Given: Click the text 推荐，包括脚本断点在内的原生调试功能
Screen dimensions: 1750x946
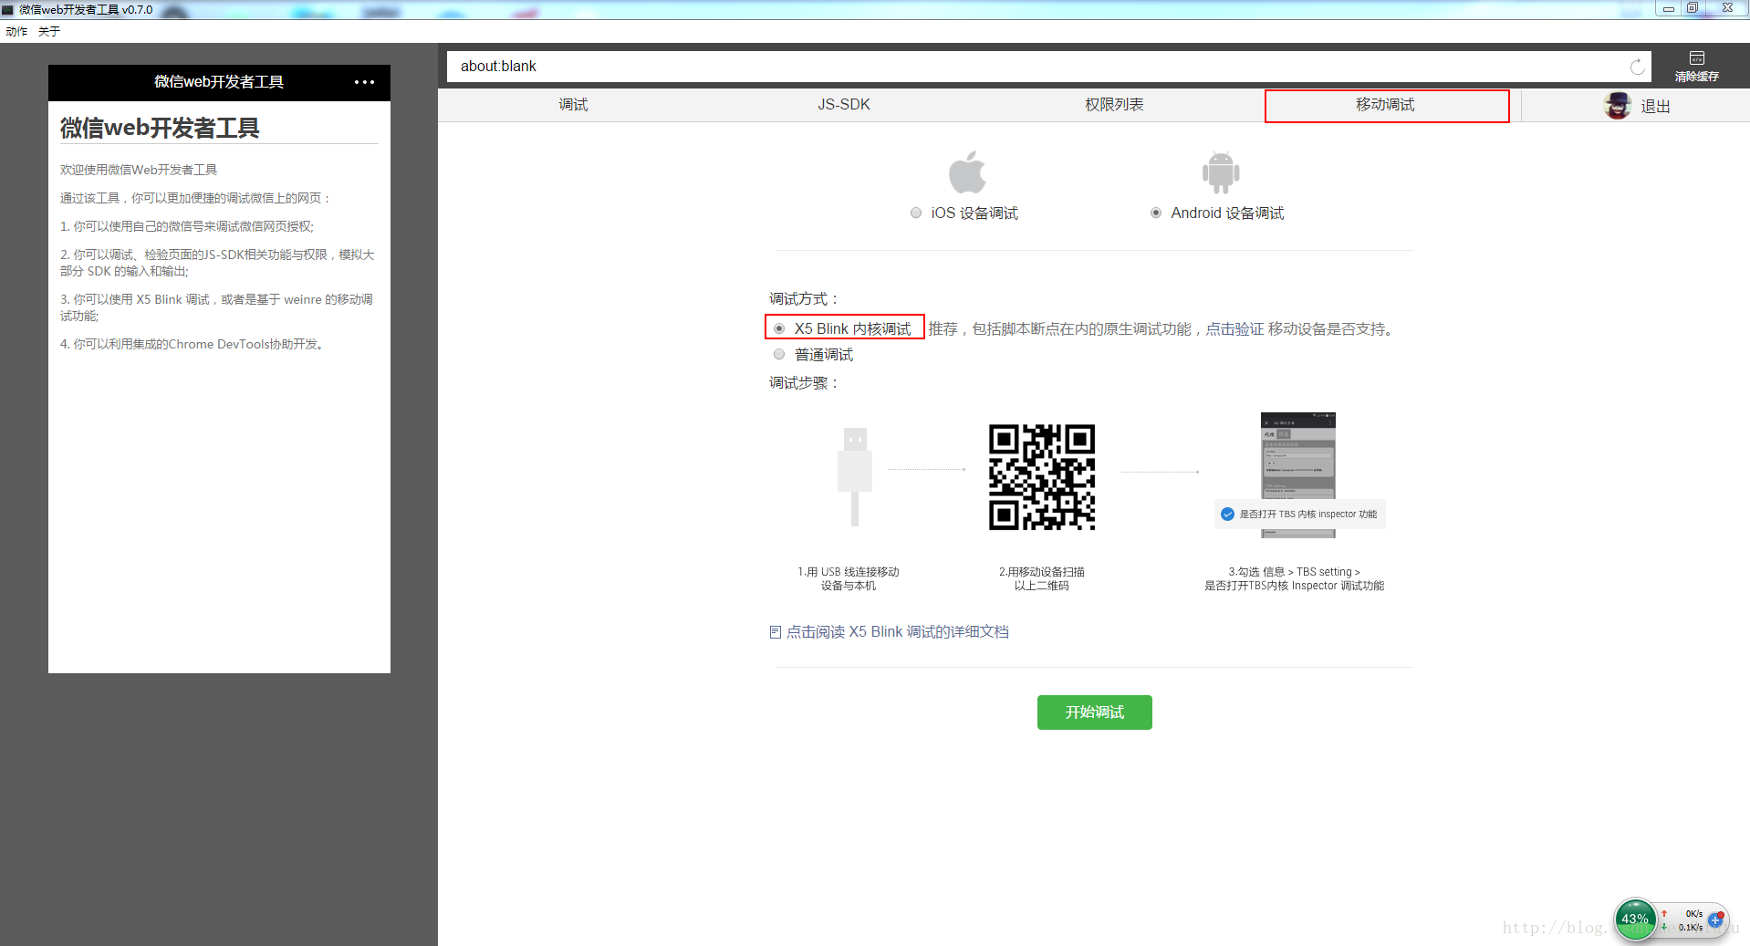Looking at the screenshot, I should (x=1059, y=329).
